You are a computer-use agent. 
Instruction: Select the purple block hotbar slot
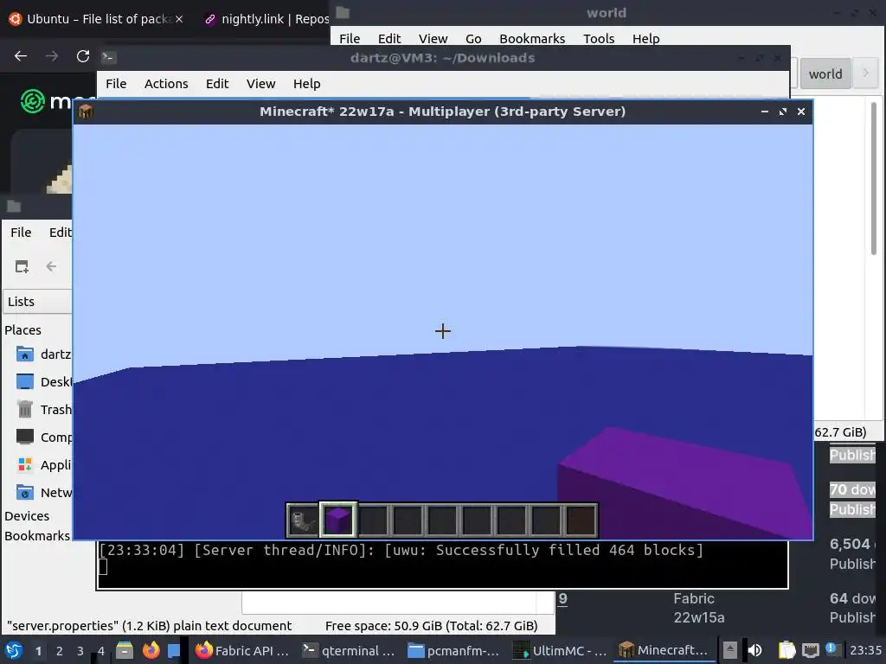pos(338,520)
